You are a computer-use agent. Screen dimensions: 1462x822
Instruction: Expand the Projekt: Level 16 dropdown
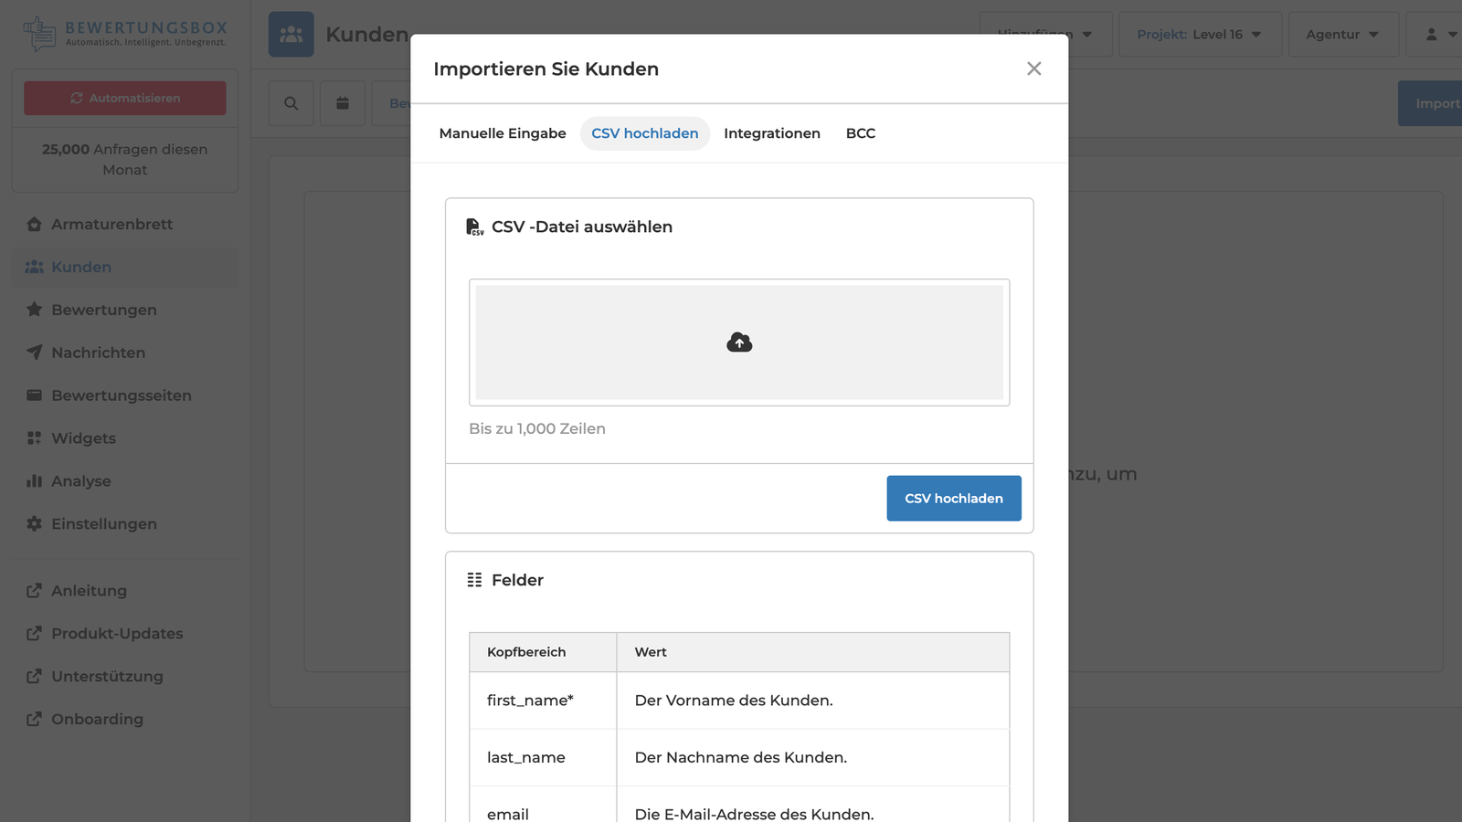point(1199,35)
